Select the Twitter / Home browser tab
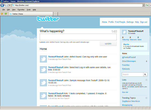The width and height of the screenshot is (151, 110). (x=31, y=14)
